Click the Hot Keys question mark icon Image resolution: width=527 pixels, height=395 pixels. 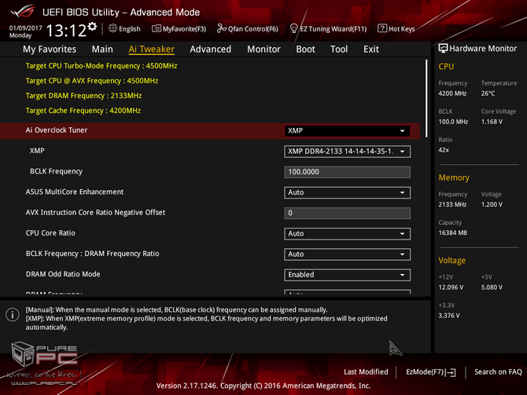[x=381, y=28]
